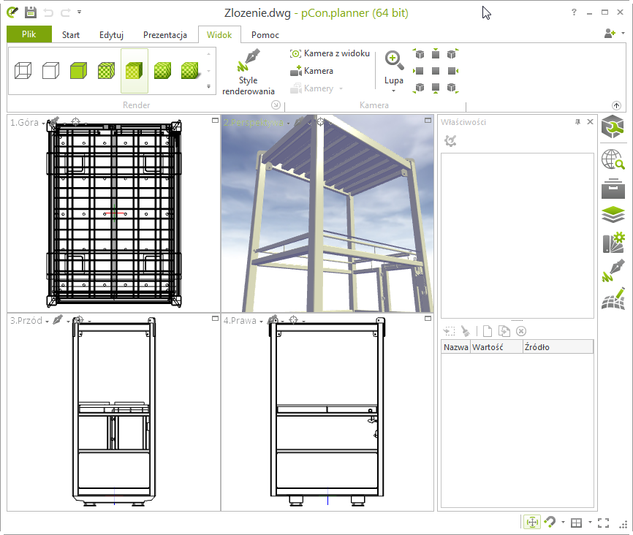Maximize the 1.Góra viewport
The image size is (633, 535).
coord(215,120)
